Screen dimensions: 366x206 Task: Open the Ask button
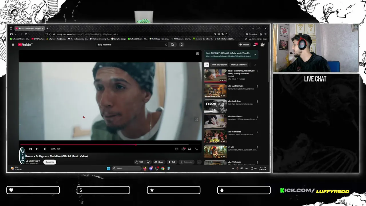pos(172,162)
